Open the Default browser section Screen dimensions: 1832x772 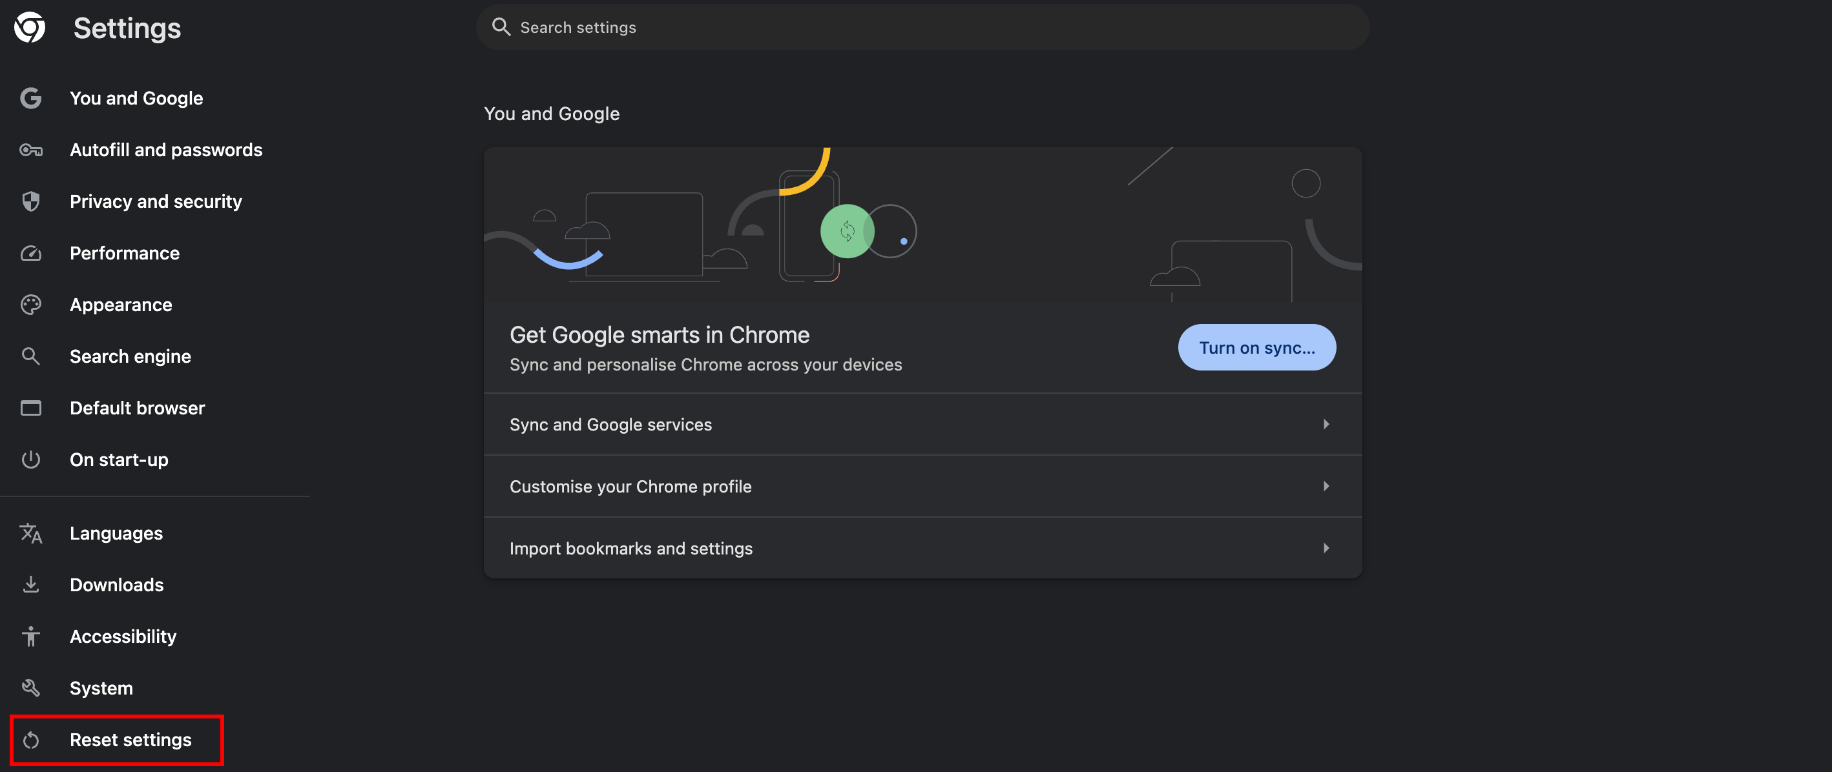137,408
